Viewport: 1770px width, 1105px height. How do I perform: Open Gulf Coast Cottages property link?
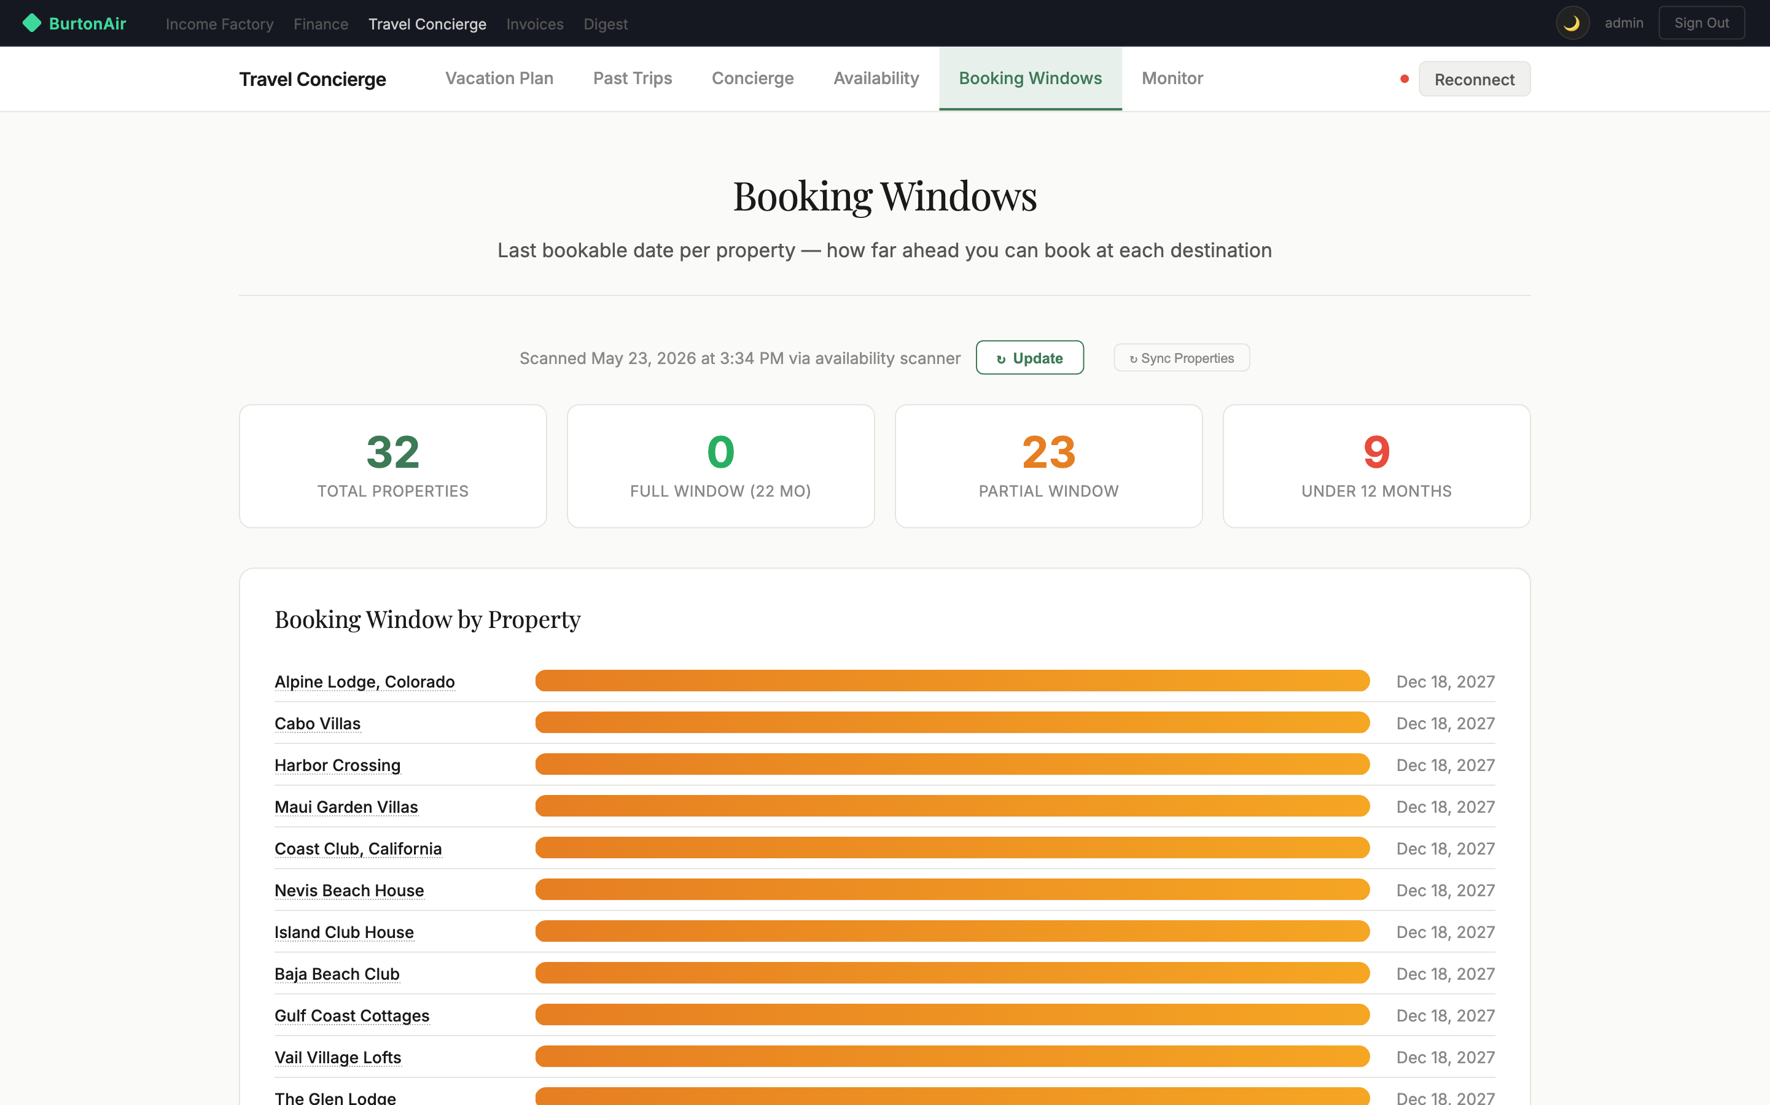pyautogui.click(x=352, y=1016)
